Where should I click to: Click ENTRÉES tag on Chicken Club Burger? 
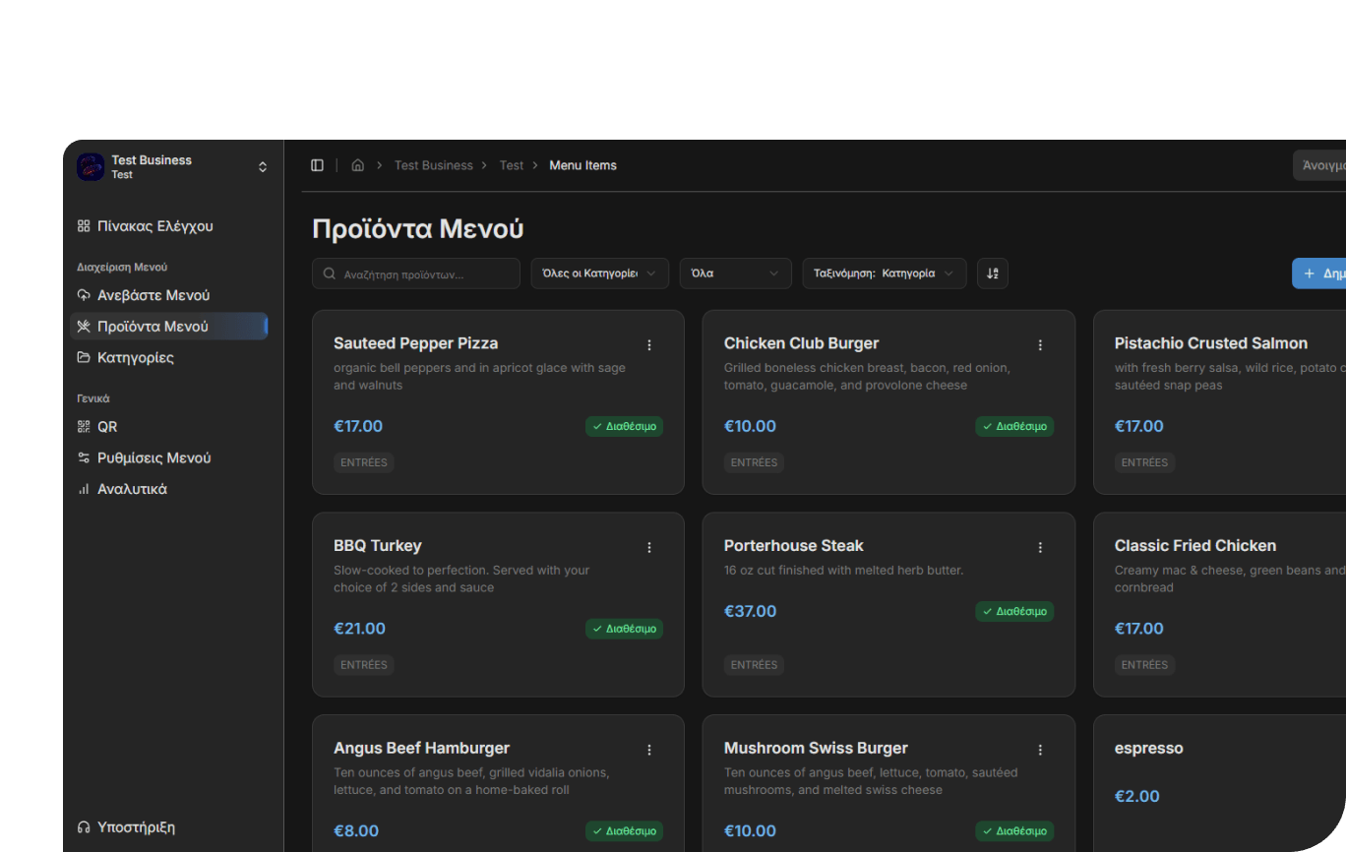coord(755,462)
